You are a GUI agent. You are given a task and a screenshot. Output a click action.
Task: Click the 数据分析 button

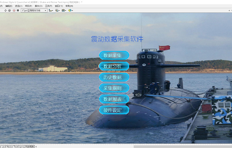click(114, 66)
